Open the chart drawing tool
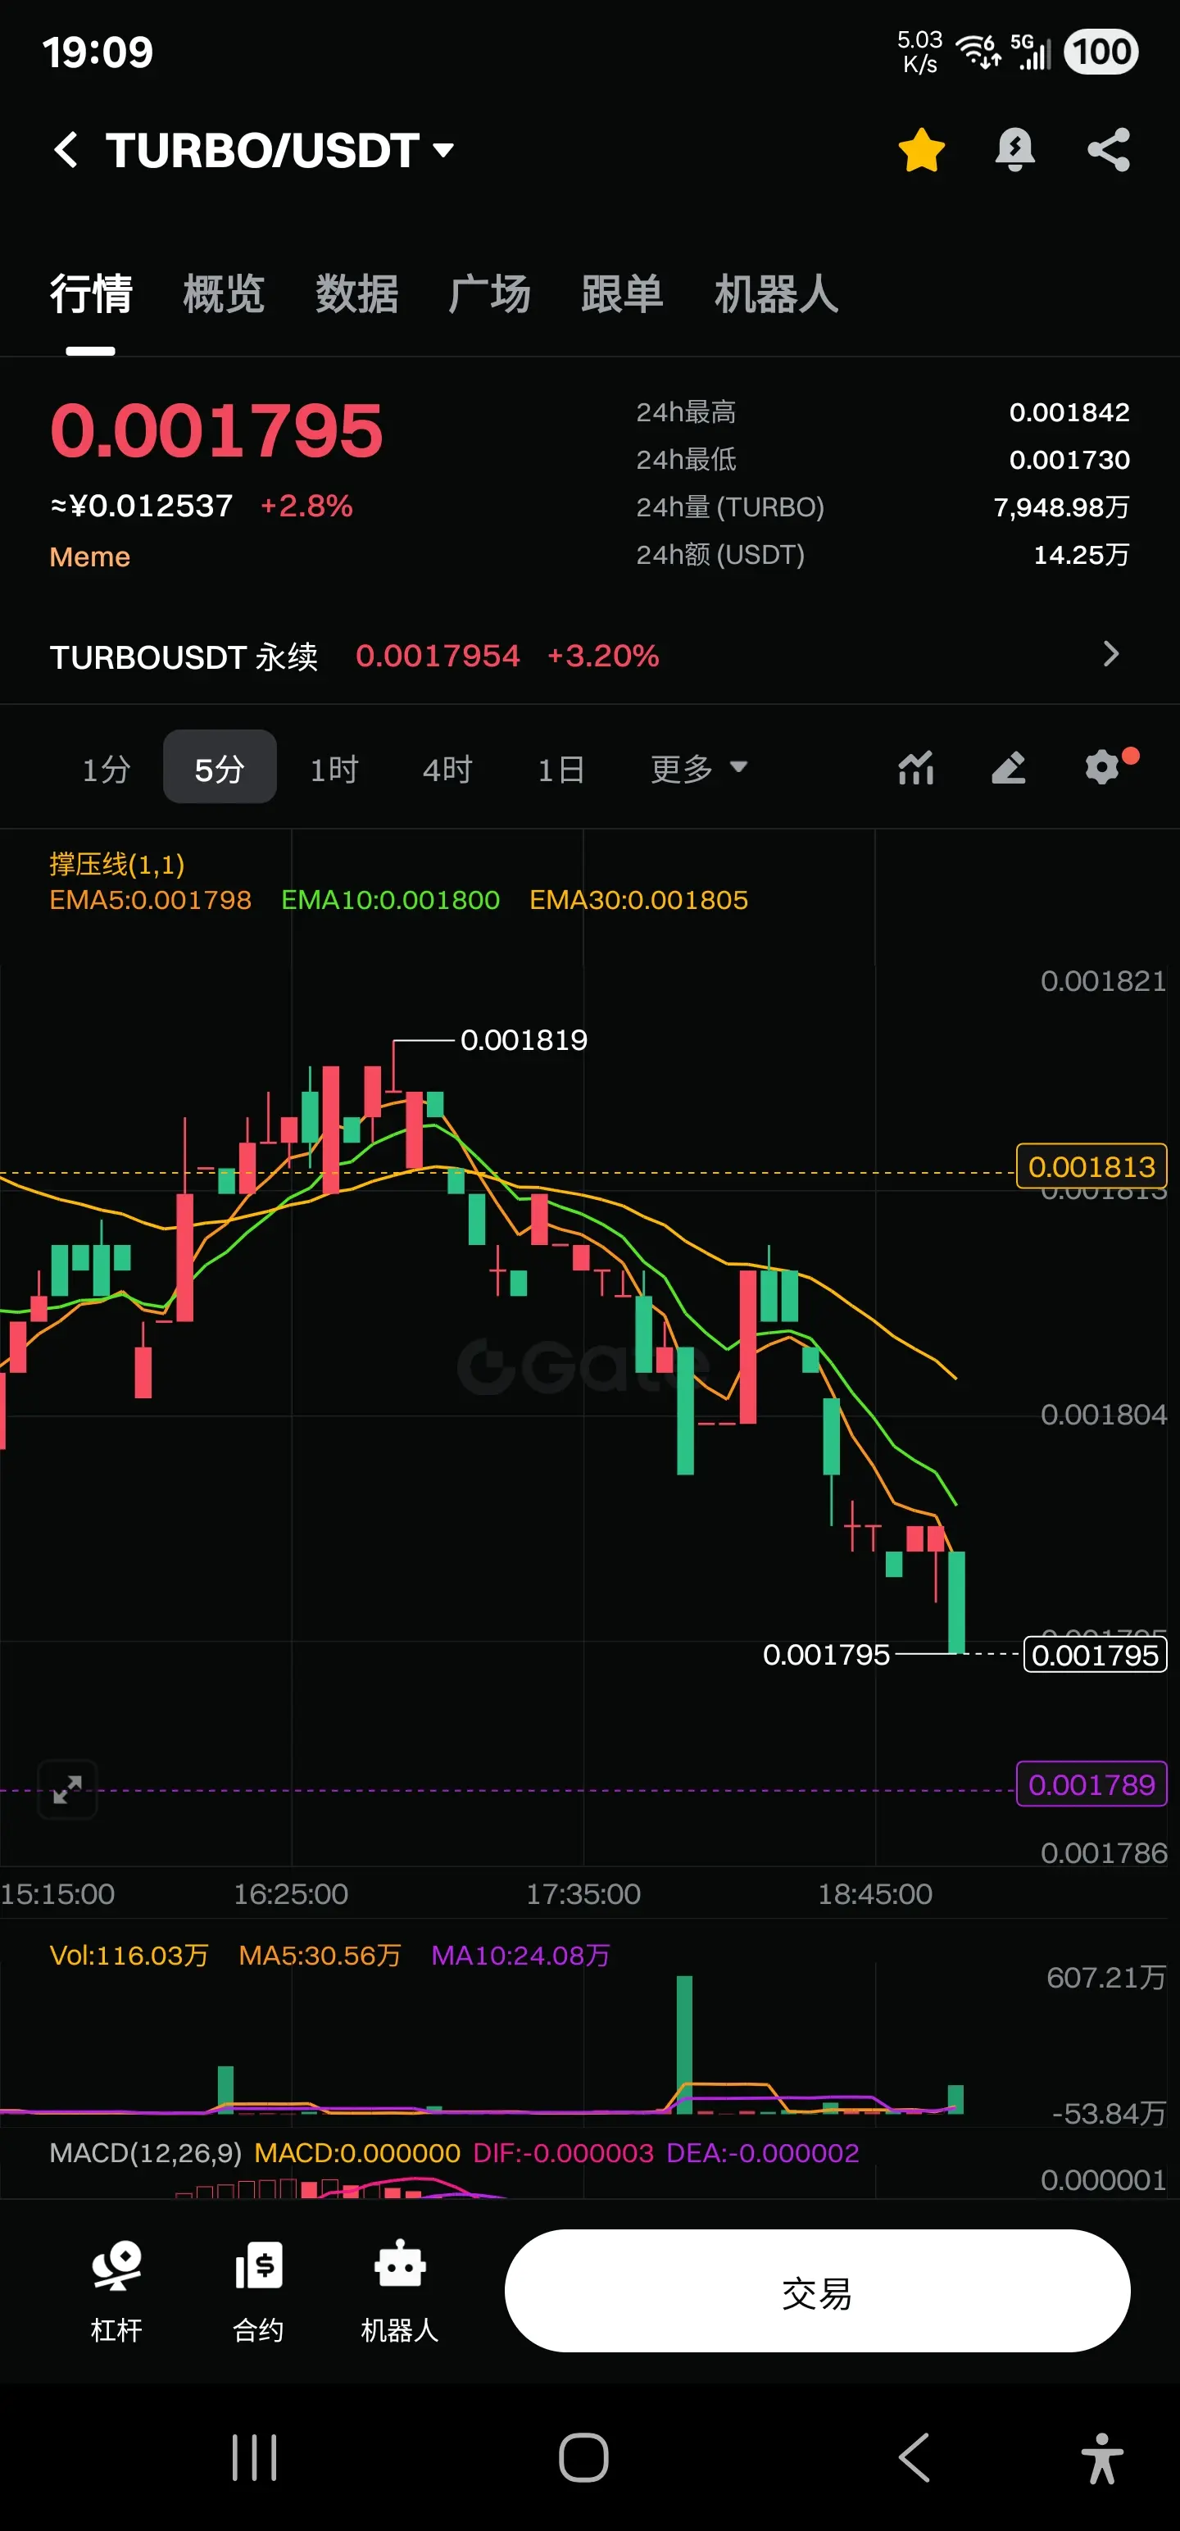 1008,767
